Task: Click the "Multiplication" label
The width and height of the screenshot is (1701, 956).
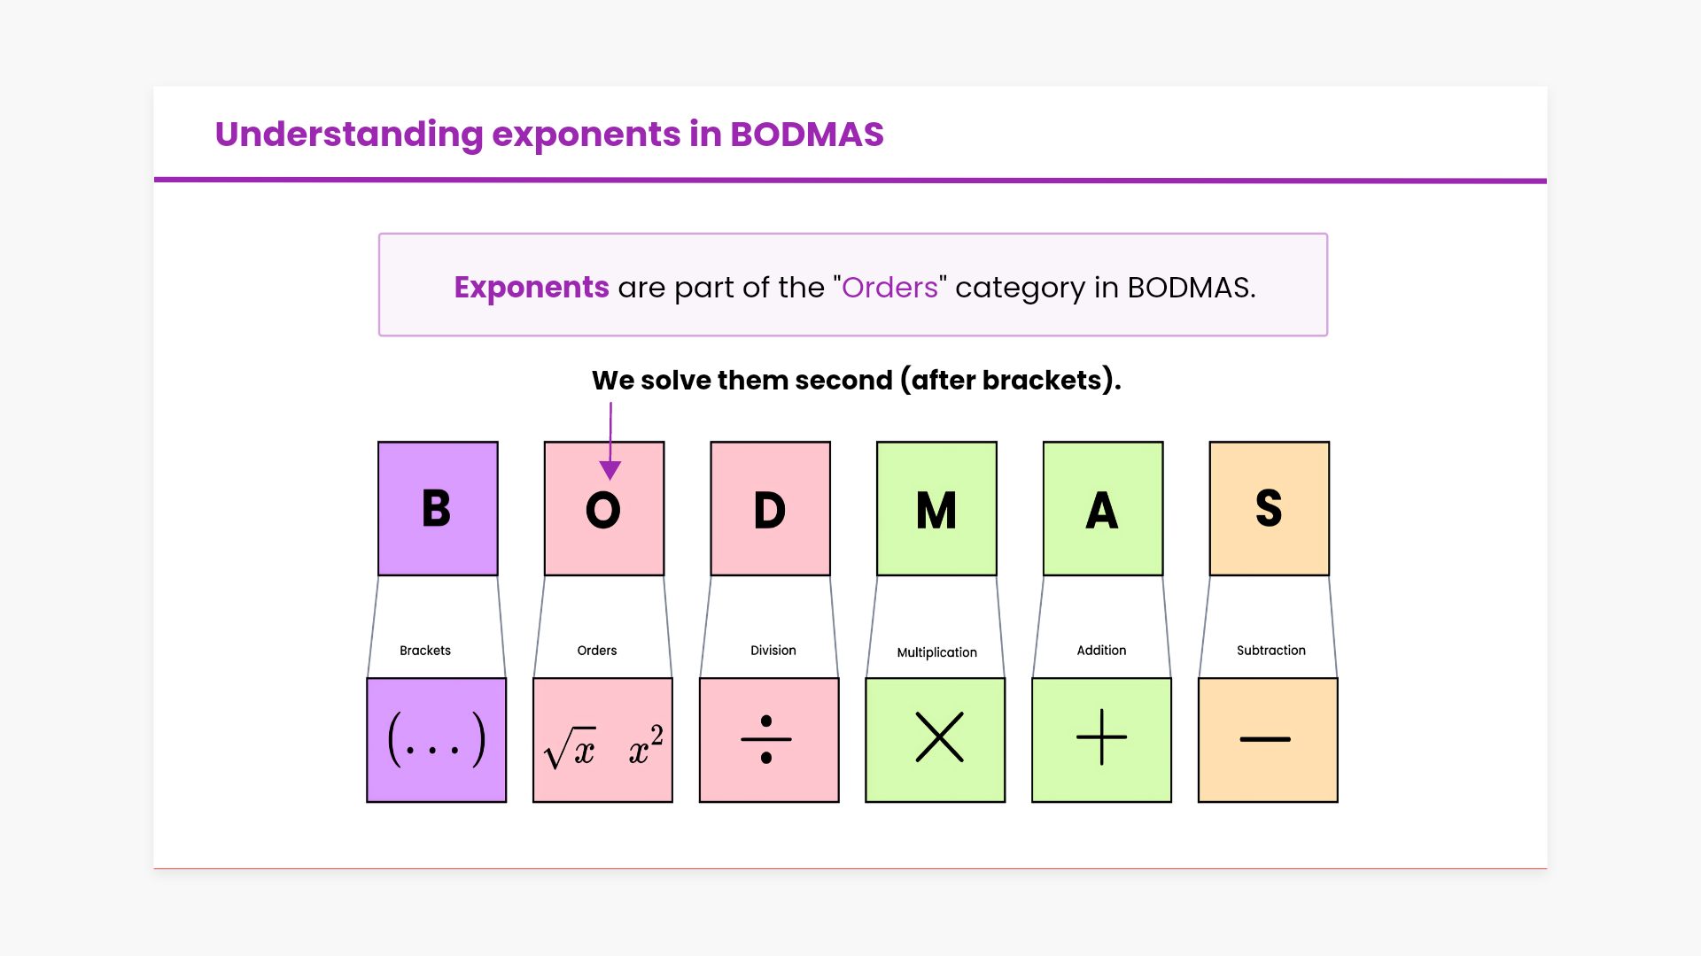Action: click(x=936, y=652)
